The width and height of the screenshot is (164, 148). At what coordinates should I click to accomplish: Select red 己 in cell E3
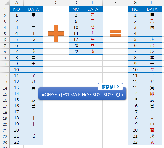click(x=93, y=21)
